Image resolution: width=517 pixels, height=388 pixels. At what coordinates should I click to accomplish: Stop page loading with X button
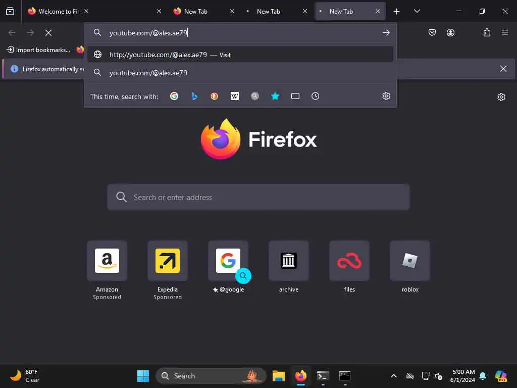point(48,33)
